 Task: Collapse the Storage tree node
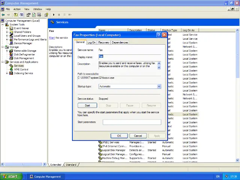(x=3, y=47)
